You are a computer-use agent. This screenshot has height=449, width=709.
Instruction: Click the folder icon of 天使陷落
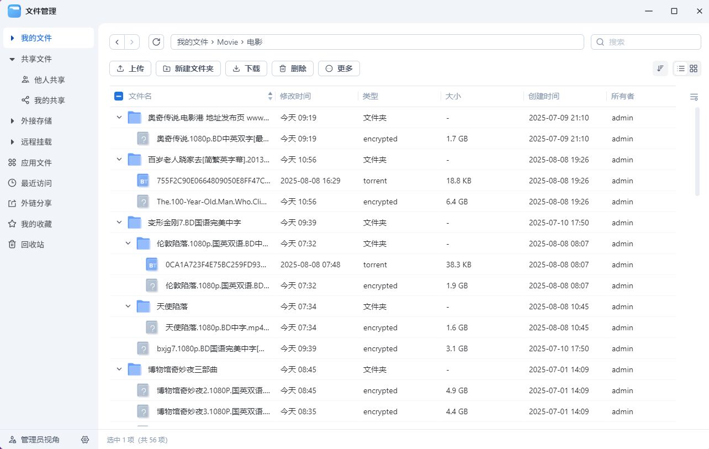point(143,307)
